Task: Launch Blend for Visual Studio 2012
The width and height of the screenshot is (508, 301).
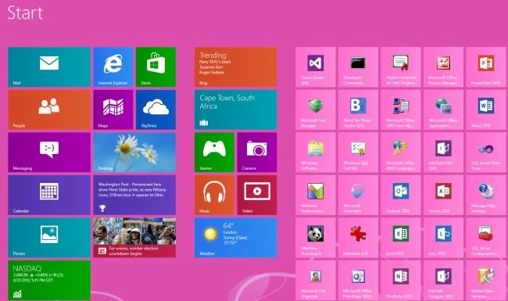Action: [x=358, y=109]
